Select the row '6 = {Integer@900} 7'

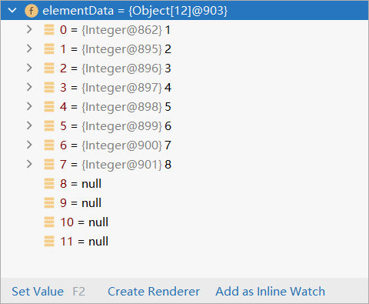[184, 145]
